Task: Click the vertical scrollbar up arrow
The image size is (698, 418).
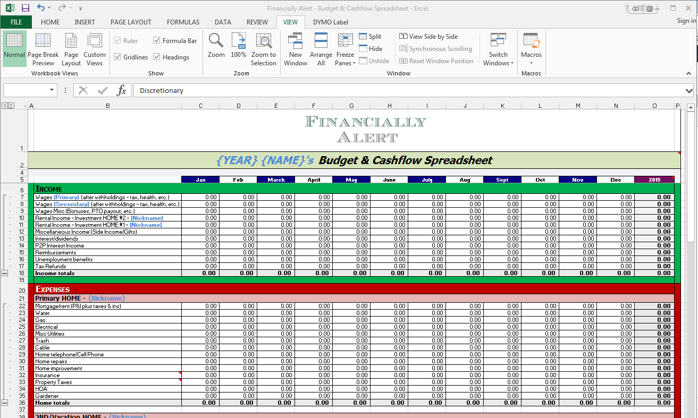Action: click(691, 108)
